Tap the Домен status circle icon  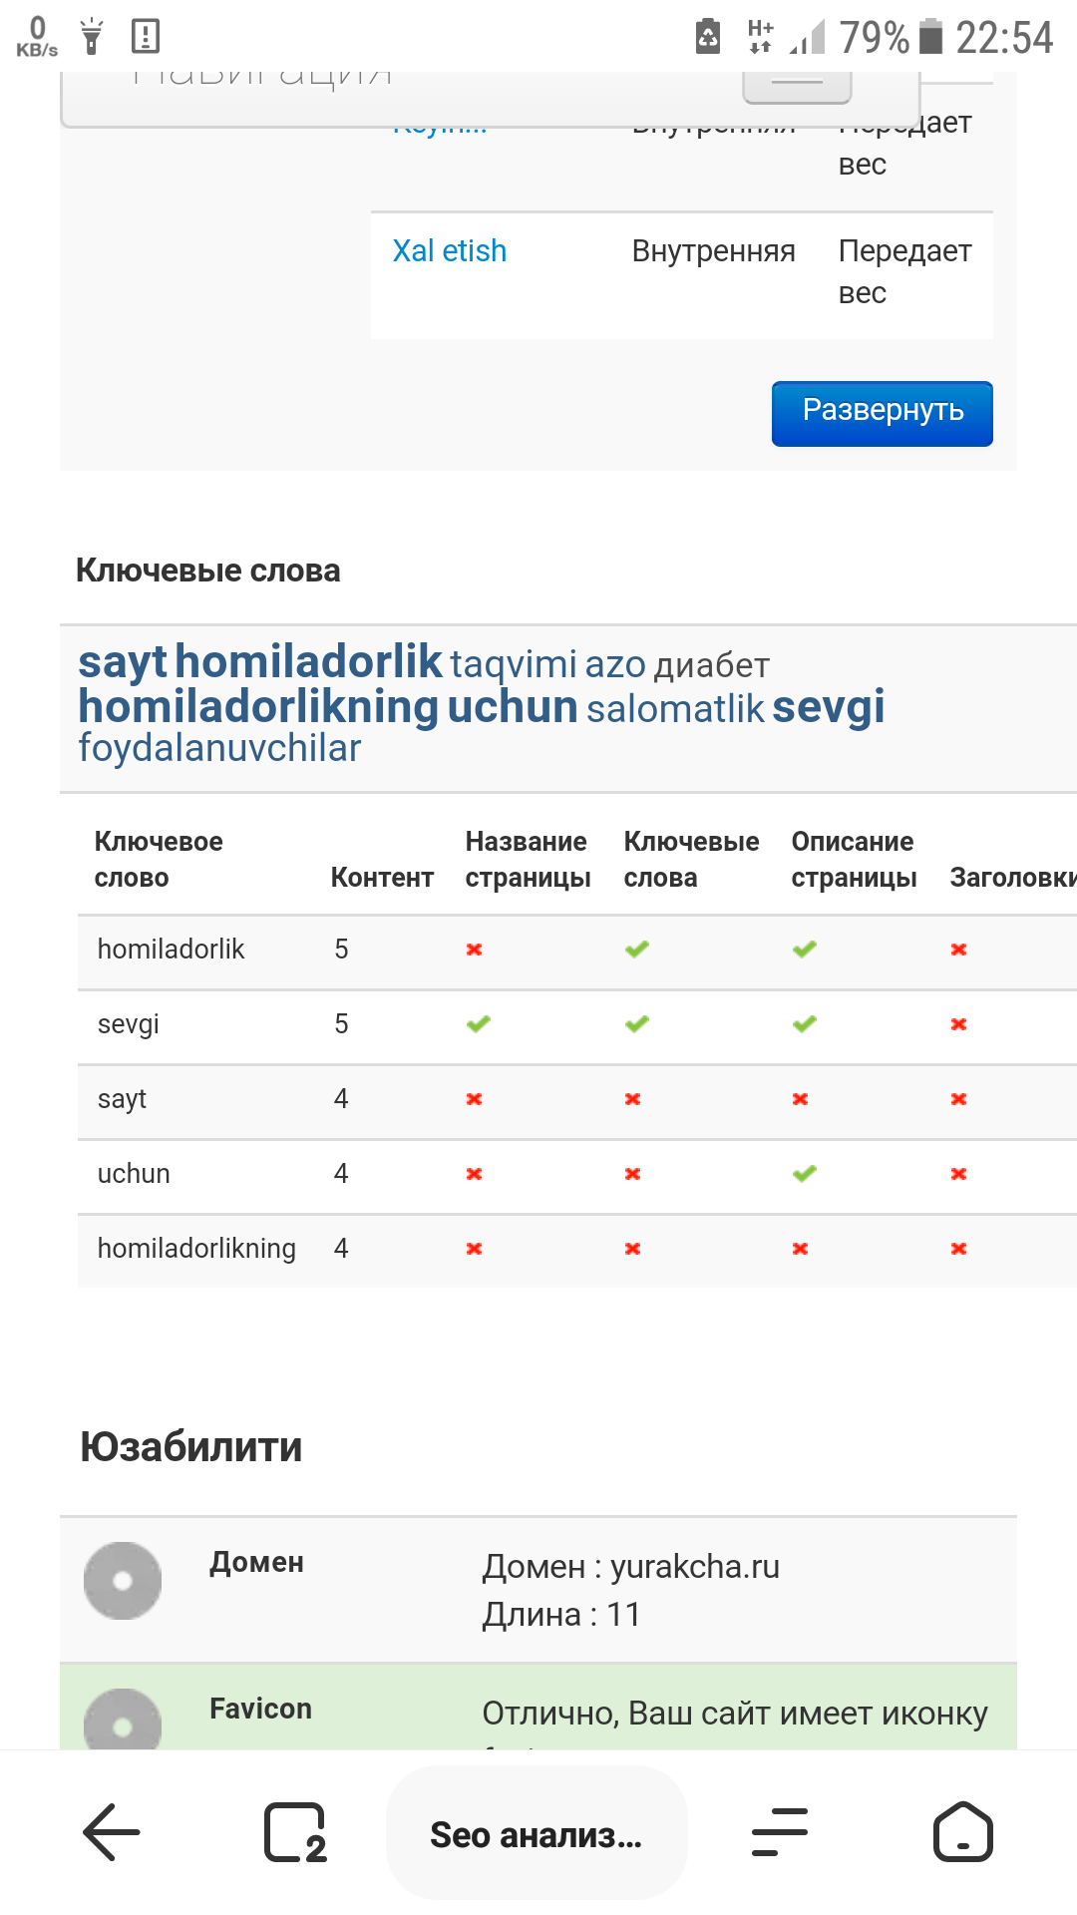coord(123,1581)
